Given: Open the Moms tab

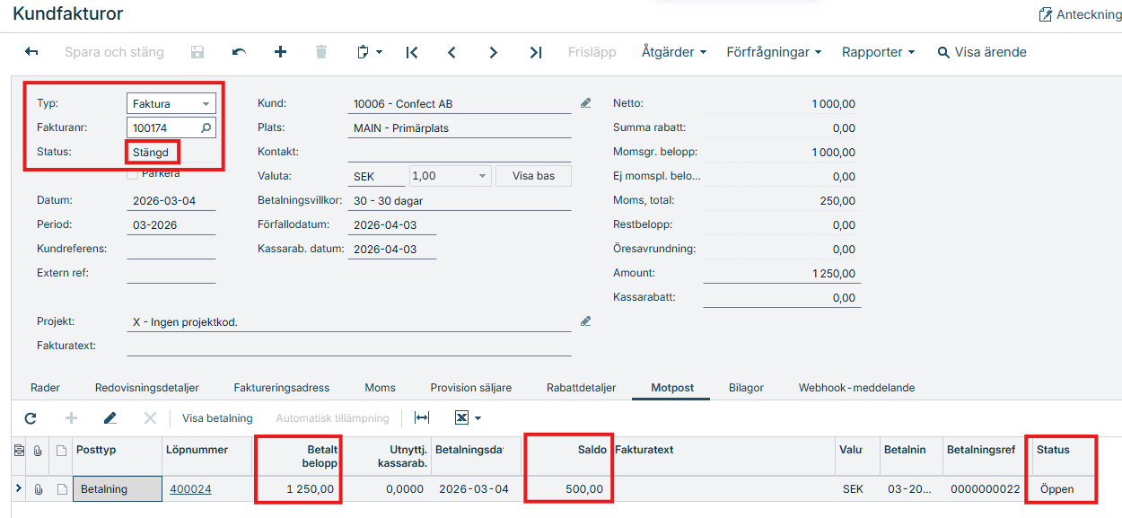Looking at the screenshot, I should (380, 388).
